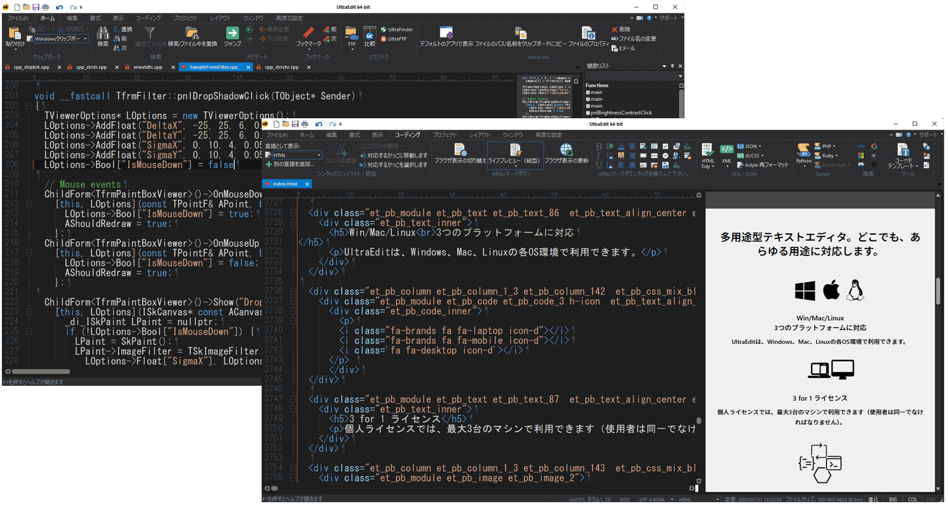Click Astyle 再フォーマット reformat button
This screenshot has width=948, height=506.
pyautogui.click(x=763, y=165)
